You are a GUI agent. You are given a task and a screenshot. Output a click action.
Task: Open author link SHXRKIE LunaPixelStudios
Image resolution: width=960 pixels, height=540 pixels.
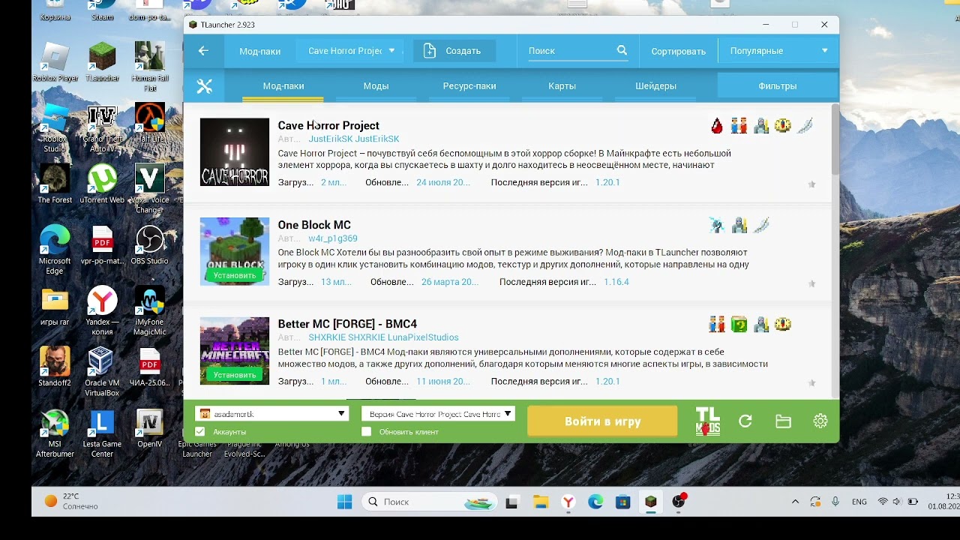[383, 337]
